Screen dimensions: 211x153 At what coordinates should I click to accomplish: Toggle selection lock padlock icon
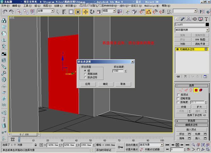[36, 145]
